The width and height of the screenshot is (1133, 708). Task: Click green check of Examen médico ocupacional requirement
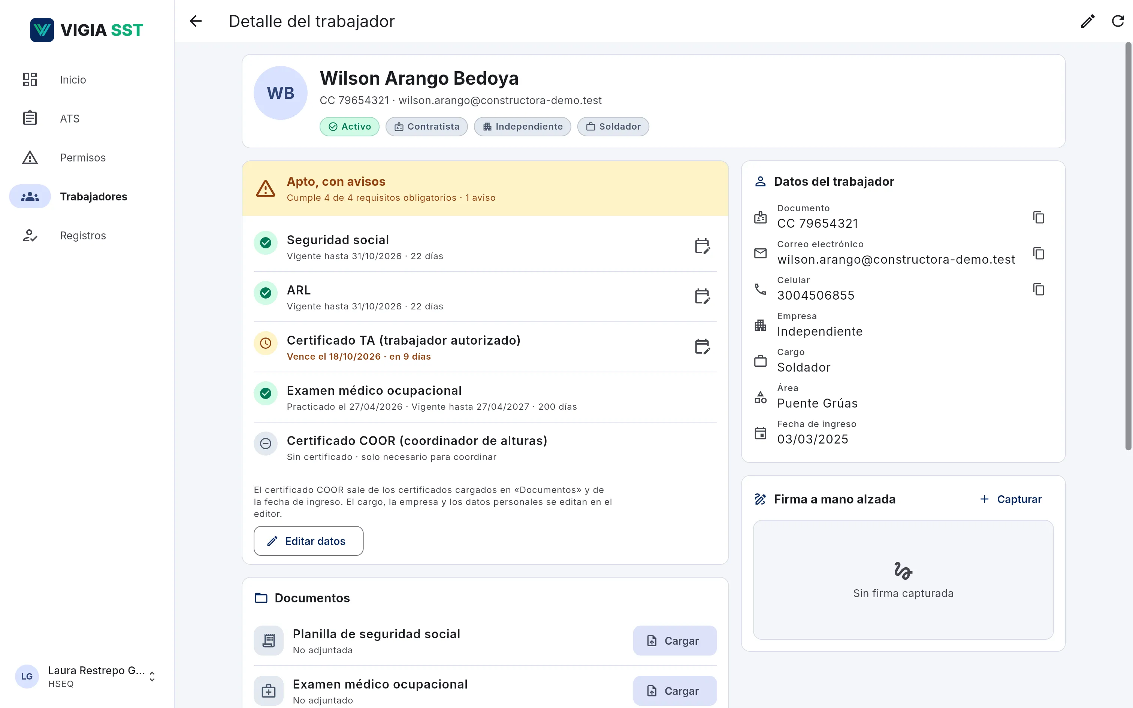[x=266, y=393]
